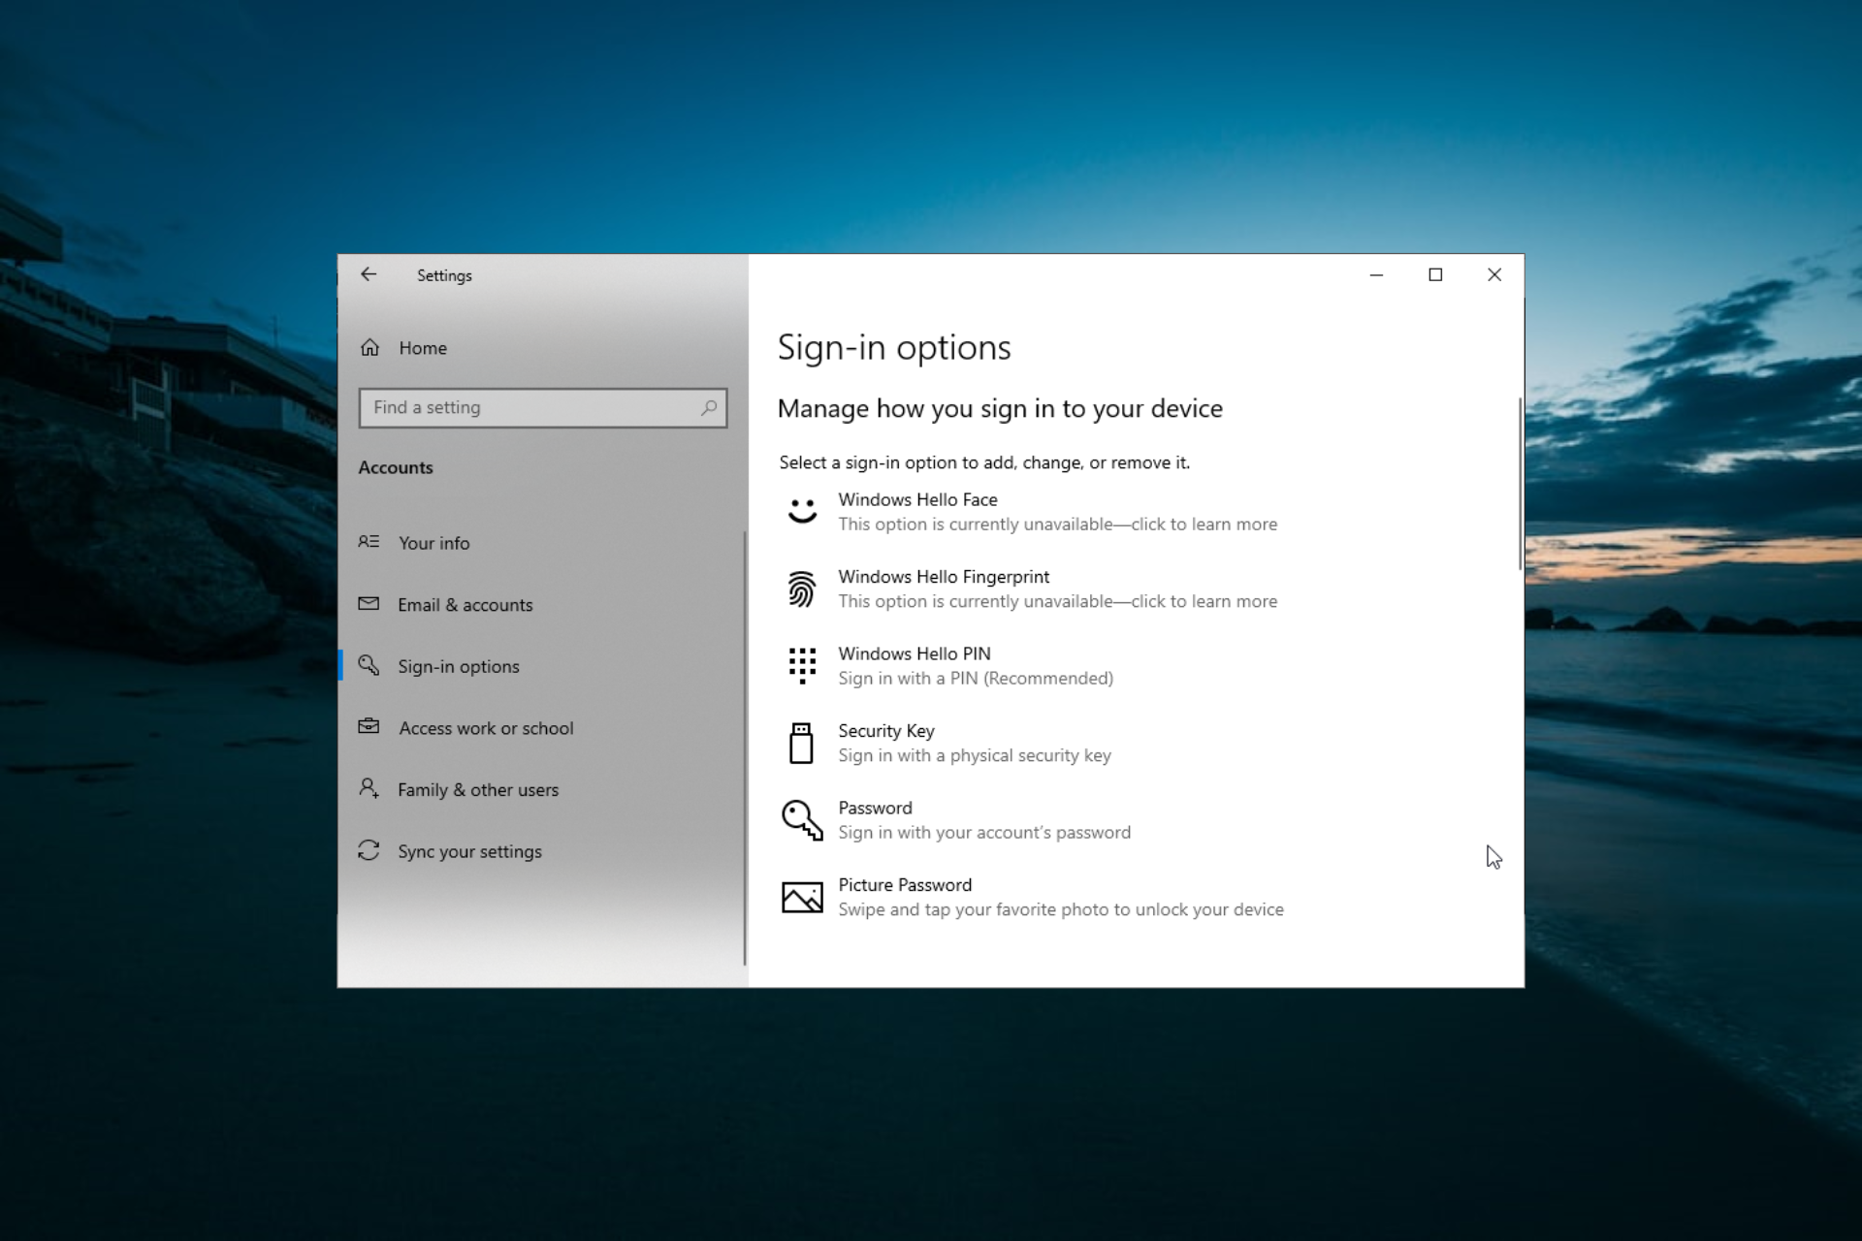Click Fingerprint's 'currently unavailable' description
This screenshot has width=1862, height=1241.
point(1058,601)
